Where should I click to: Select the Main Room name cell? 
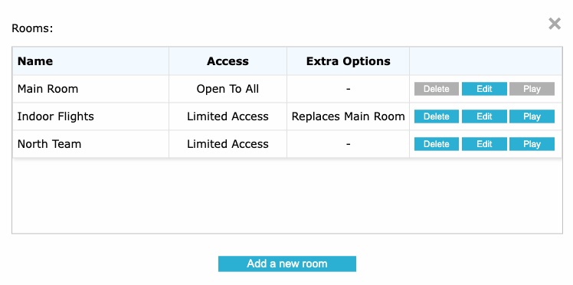(x=90, y=89)
